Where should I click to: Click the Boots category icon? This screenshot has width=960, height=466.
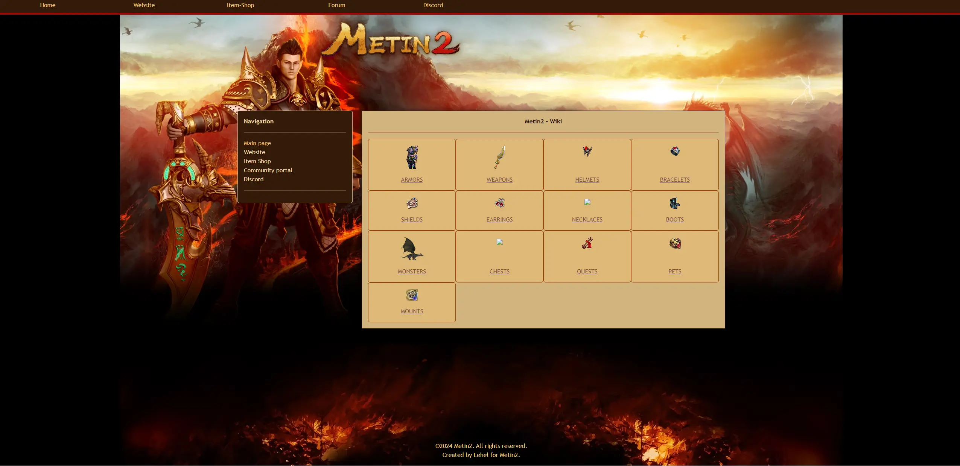tap(675, 203)
